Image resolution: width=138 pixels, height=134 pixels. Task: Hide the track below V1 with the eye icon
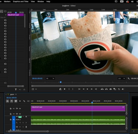[x=20, y=114]
